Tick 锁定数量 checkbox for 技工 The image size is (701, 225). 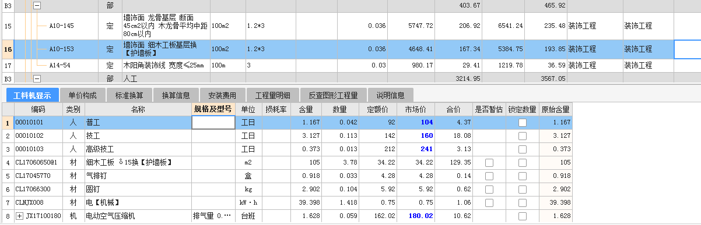(522, 135)
